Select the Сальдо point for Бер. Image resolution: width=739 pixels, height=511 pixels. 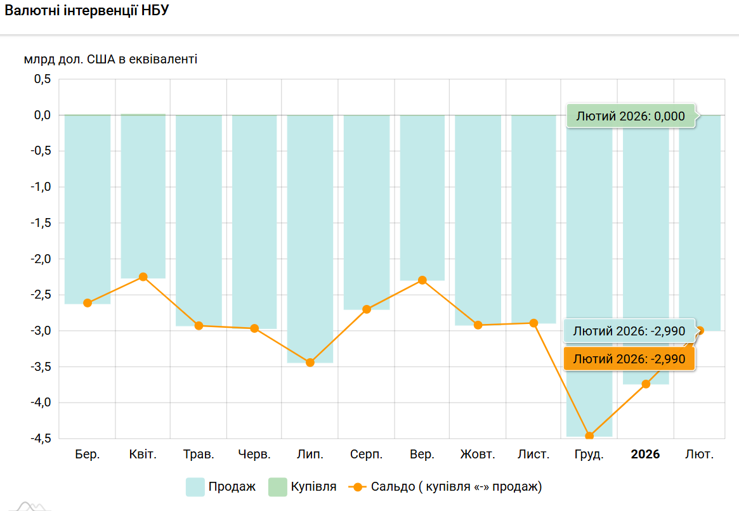(88, 303)
